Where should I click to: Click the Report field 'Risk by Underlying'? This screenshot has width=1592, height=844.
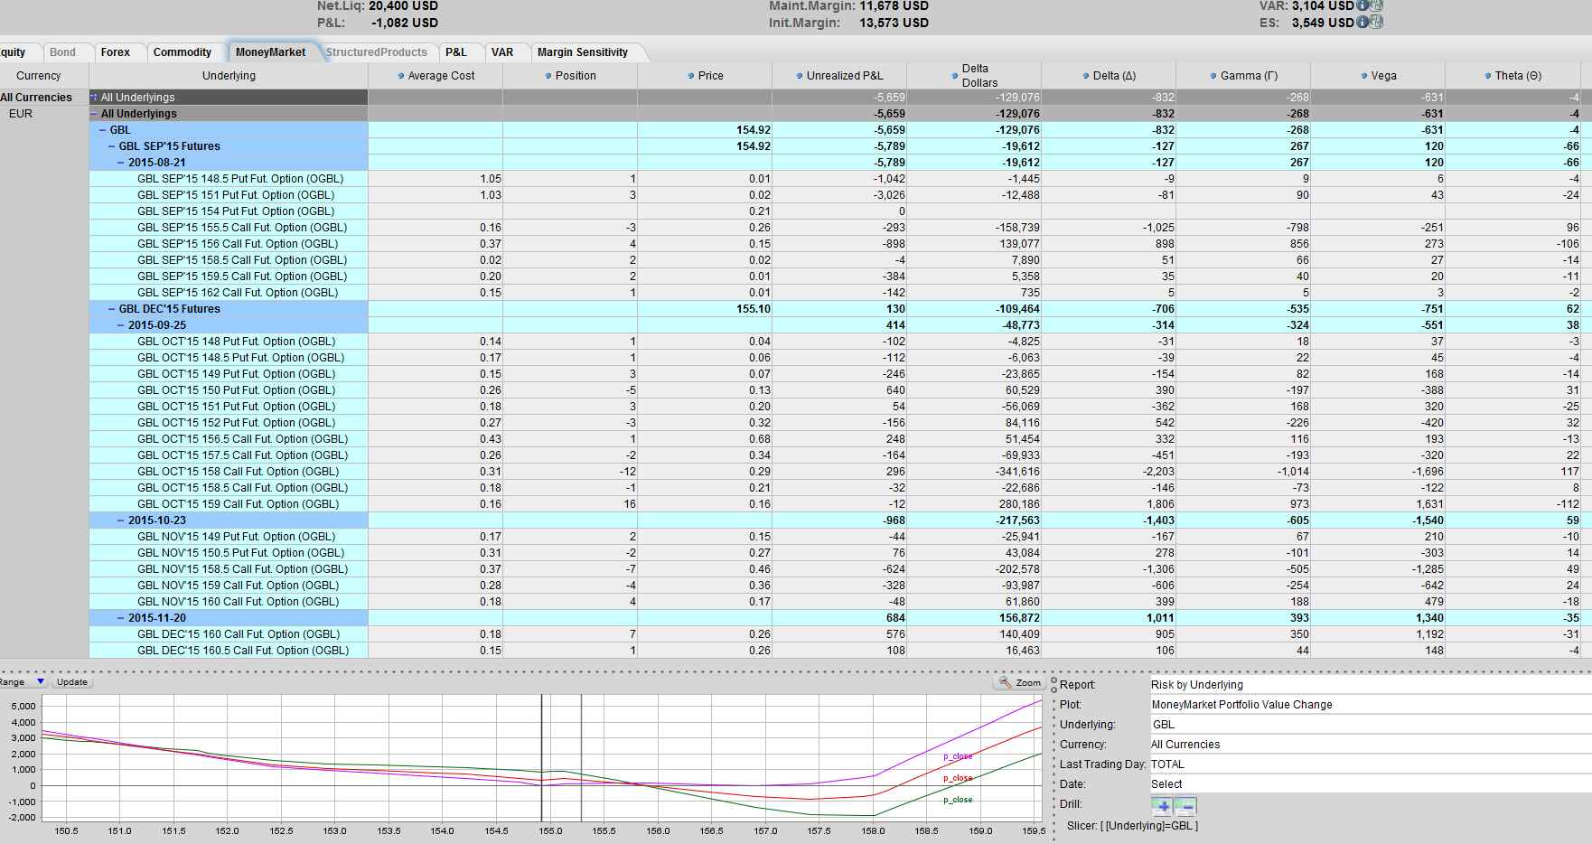click(x=1370, y=685)
